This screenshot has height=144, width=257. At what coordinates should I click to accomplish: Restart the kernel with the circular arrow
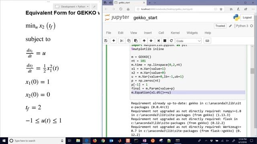click(x=171, y=41)
